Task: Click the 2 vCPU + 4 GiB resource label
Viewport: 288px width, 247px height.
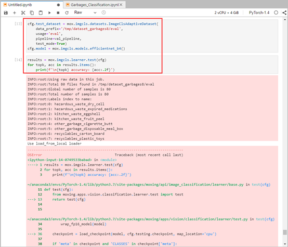Action: [227, 12]
